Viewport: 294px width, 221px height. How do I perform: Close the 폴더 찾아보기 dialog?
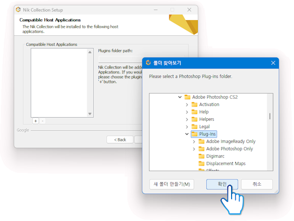pos(273,63)
